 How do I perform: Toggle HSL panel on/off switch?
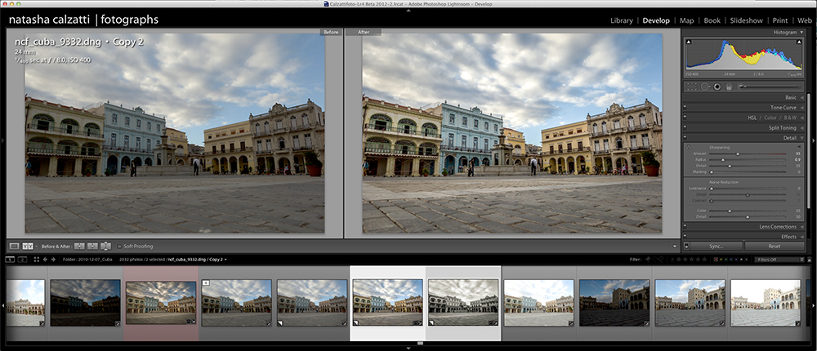pyautogui.click(x=685, y=118)
